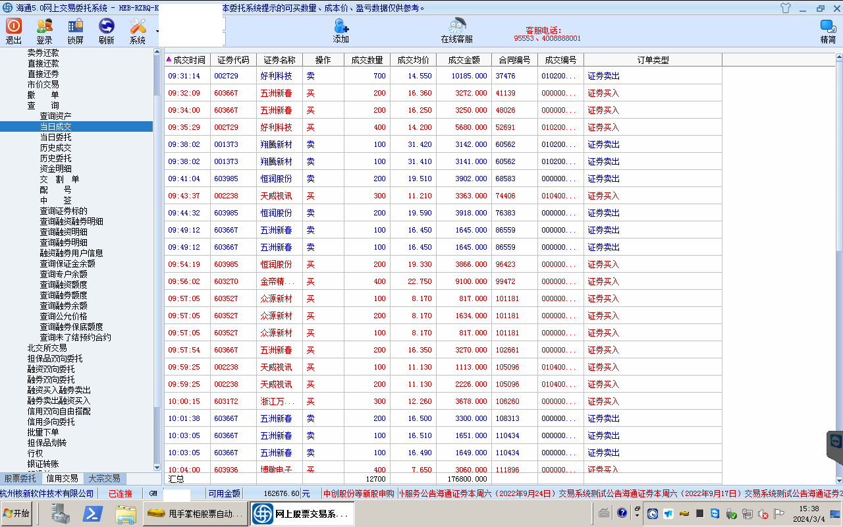The width and height of the screenshot is (843, 527).
Task: Refresh data using 刷新 icon
Action: tap(106, 30)
